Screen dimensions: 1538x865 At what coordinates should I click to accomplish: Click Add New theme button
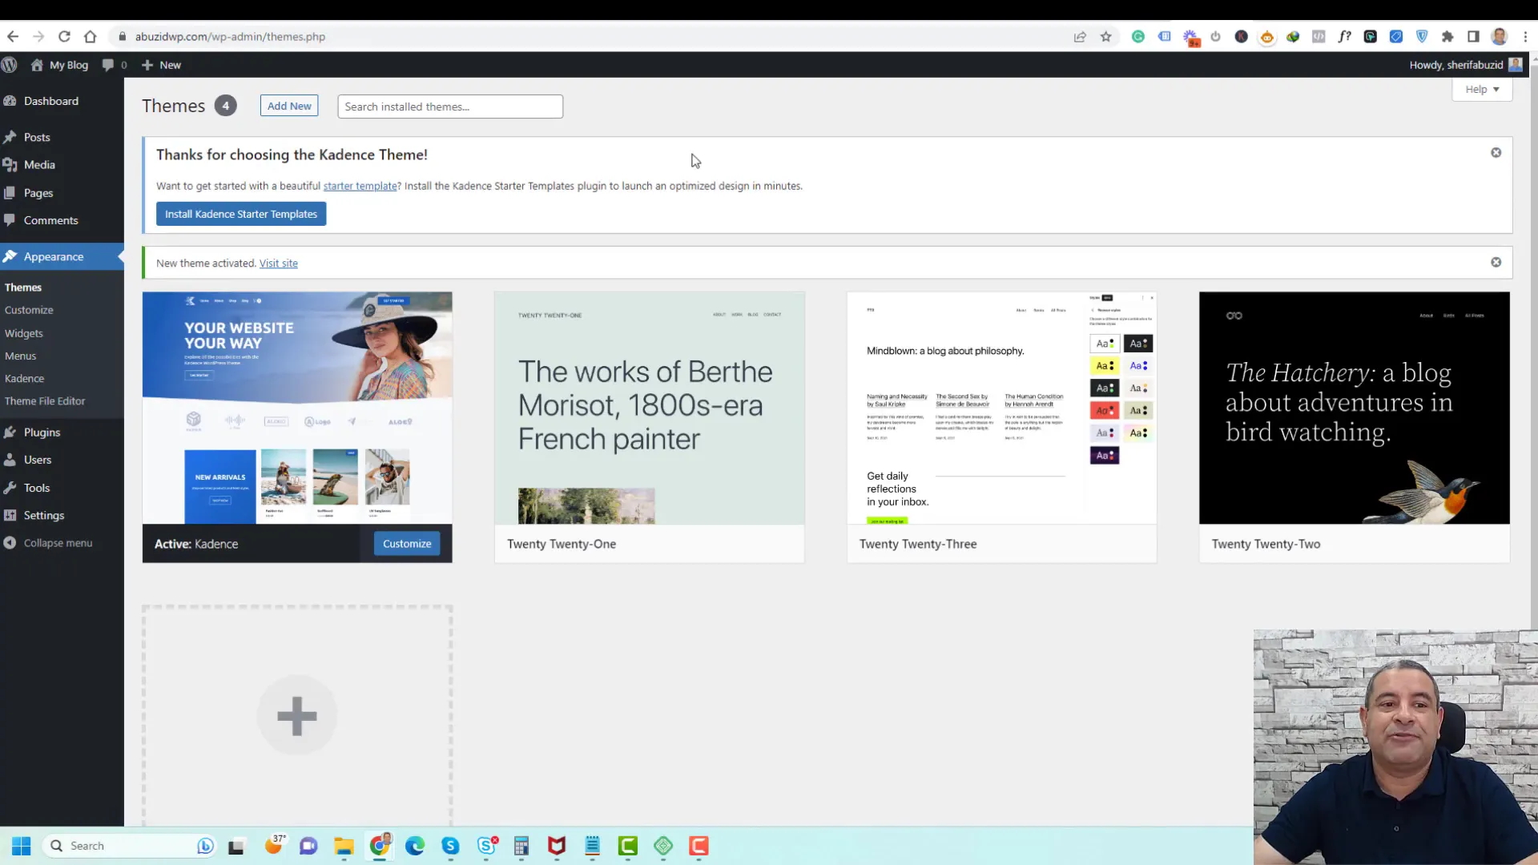(289, 106)
